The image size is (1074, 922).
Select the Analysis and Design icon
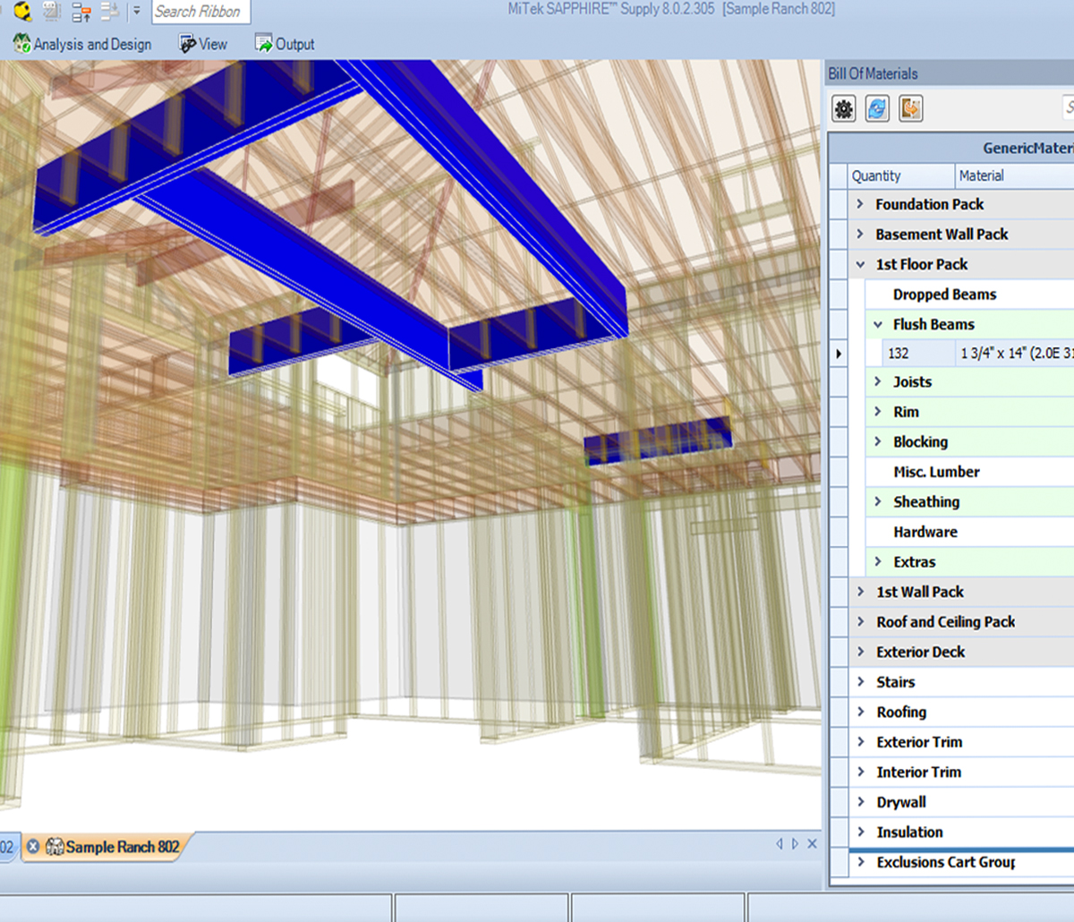(x=20, y=43)
